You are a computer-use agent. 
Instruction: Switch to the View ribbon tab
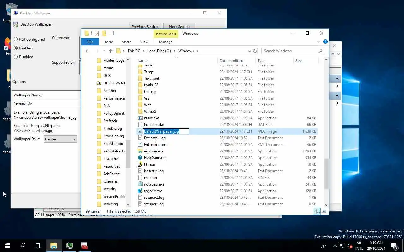tap(144, 42)
